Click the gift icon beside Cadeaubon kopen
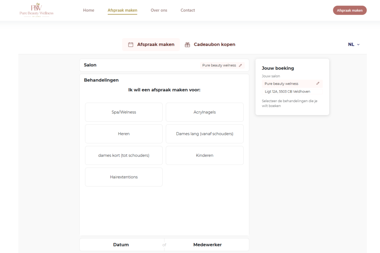Image resolution: width=380 pixels, height=253 pixels. [187, 45]
